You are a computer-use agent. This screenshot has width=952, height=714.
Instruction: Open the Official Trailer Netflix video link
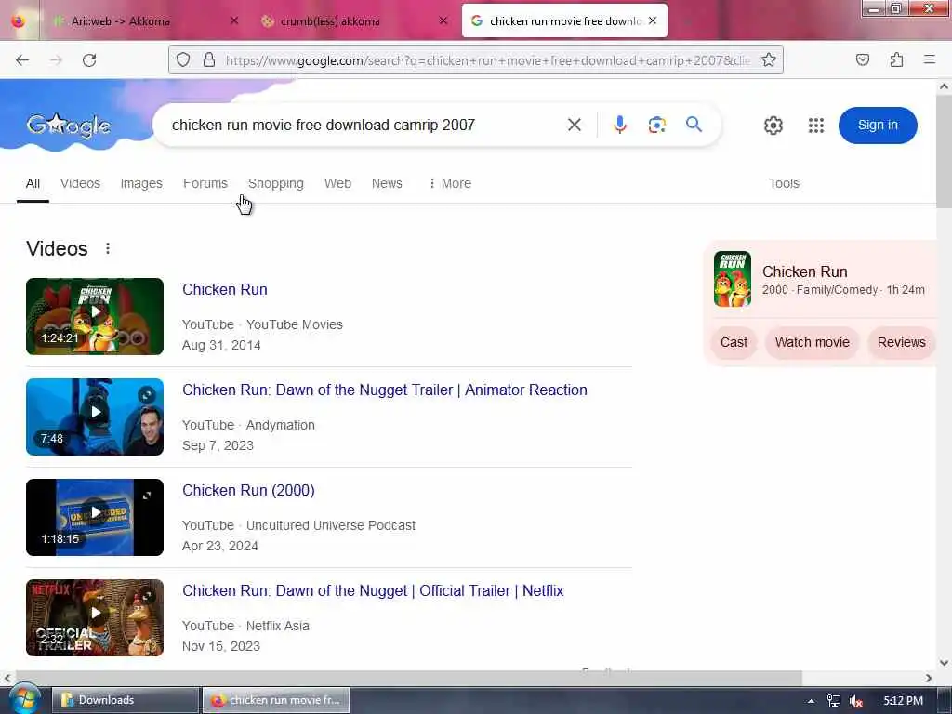coord(373,590)
